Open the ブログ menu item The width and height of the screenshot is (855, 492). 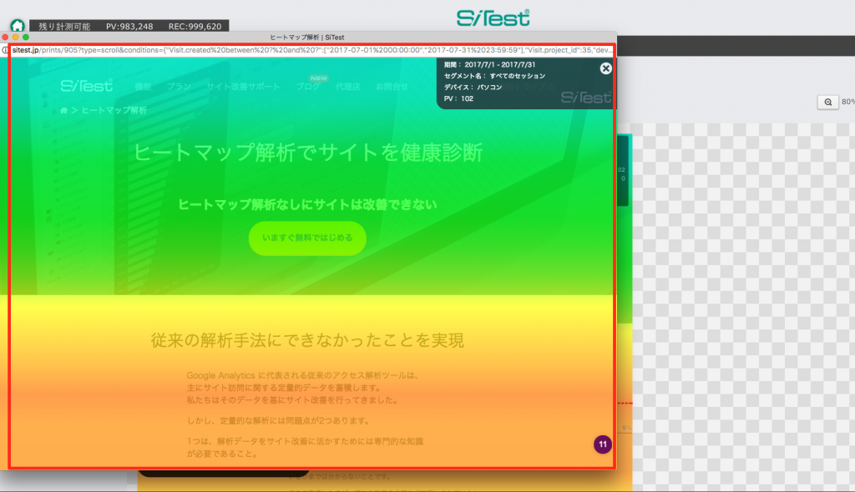click(x=308, y=87)
